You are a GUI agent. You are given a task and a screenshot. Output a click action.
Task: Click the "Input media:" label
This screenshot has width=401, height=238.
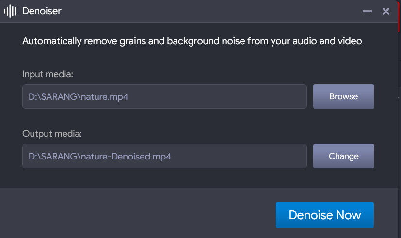coord(48,74)
